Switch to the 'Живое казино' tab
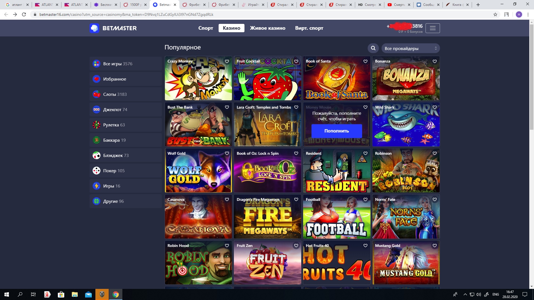Viewport: 534px width, 300px height. 268,28
